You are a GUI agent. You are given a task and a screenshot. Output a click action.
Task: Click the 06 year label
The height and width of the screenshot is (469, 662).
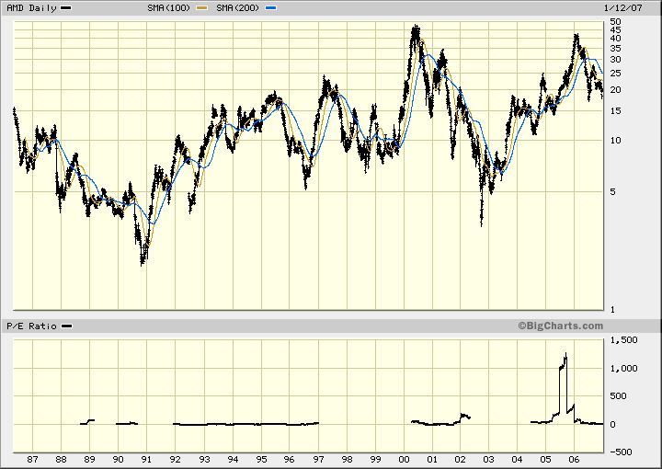[x=574, y=459]
